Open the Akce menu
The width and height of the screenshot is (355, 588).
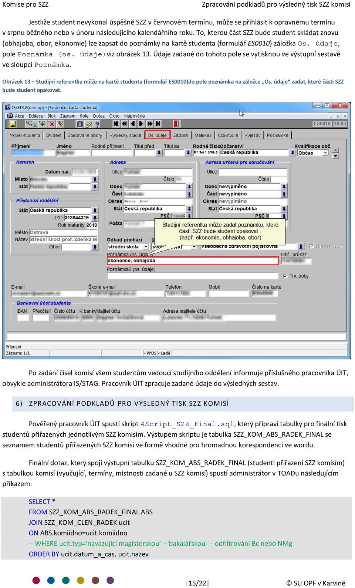(20, 116)
